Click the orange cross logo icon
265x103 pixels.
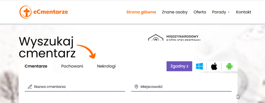pos(26,12)
